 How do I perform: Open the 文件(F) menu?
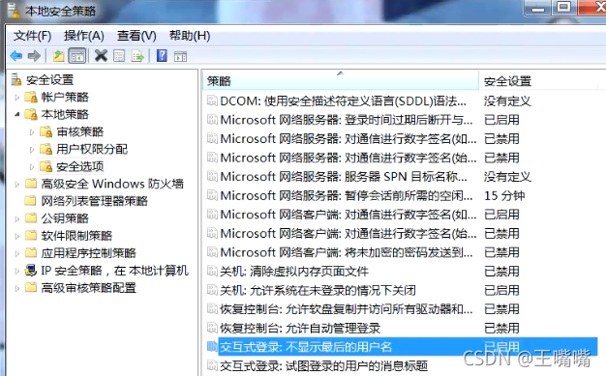coord(33,36)
